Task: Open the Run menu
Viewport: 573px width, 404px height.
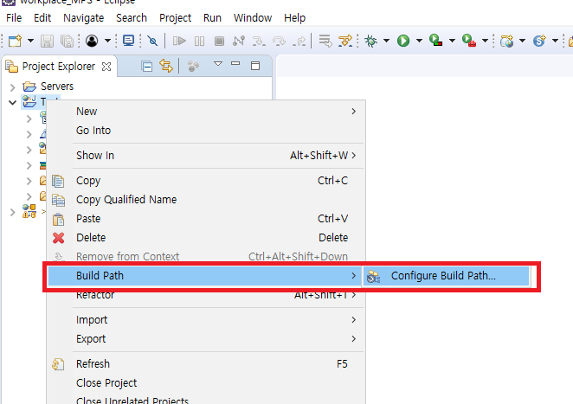Action: [212, 18]
